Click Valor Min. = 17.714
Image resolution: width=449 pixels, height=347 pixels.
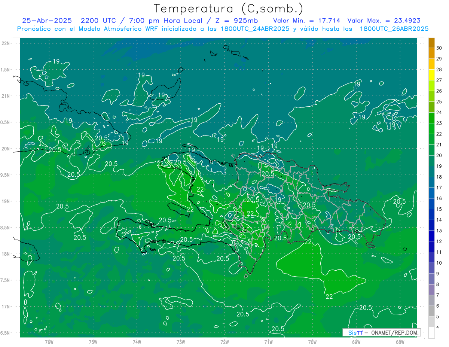point(307,21)
